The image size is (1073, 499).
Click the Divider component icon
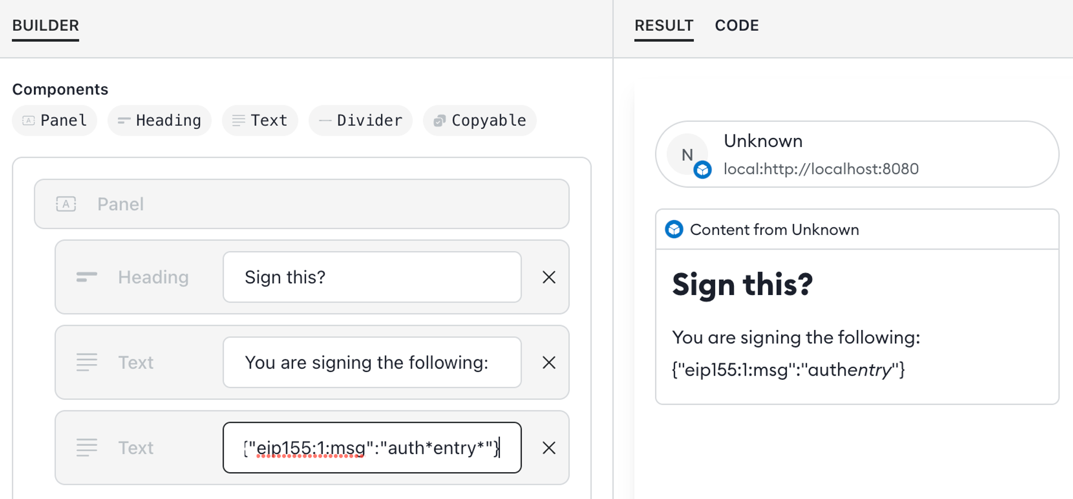[x=324, y=120]
